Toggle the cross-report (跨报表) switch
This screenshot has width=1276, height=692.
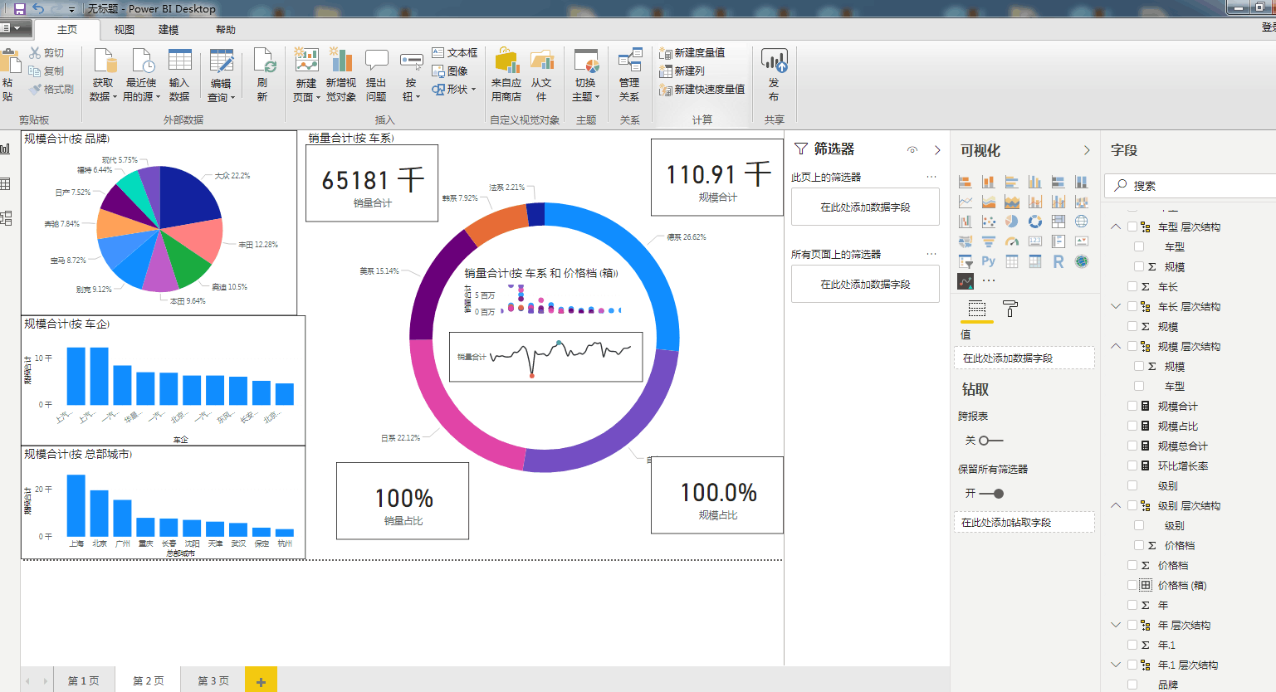990,441
